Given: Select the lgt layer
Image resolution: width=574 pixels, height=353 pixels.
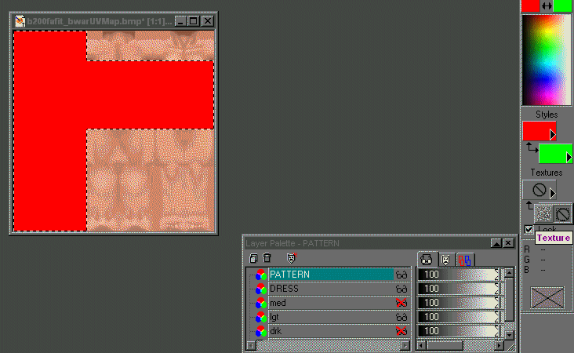Looking at the screenshot, I should click(329, 317).
